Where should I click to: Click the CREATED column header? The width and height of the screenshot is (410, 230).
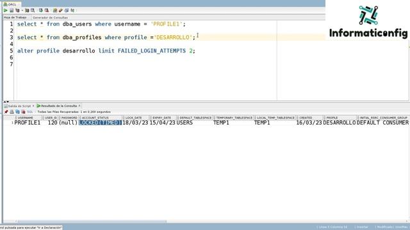309,118
